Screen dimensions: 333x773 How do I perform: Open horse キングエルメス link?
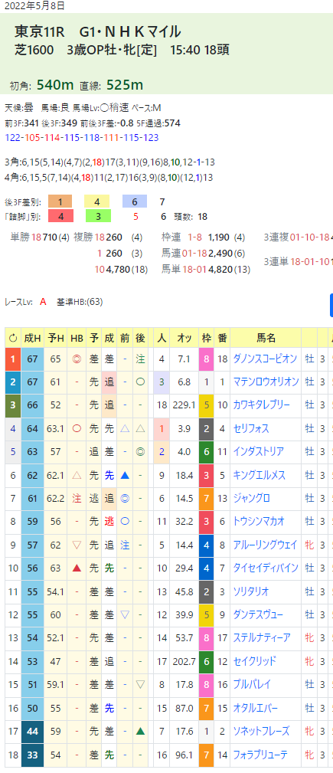pyautogui.click(x=259, y=476)
